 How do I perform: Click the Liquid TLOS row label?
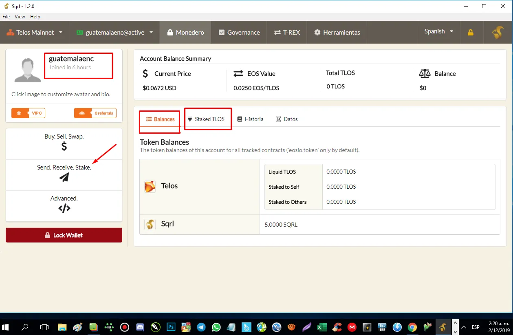(282, 172)
